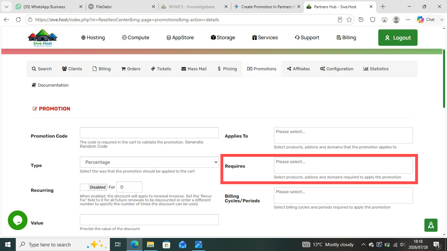Click the Promotion Code input field
447x251 pixels.
point(149,133)
